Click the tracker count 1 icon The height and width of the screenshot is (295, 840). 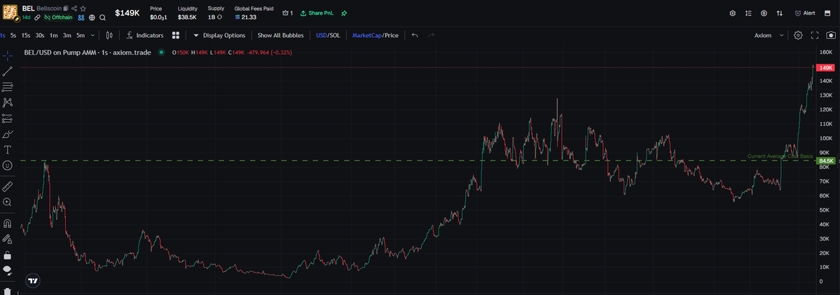288,13
